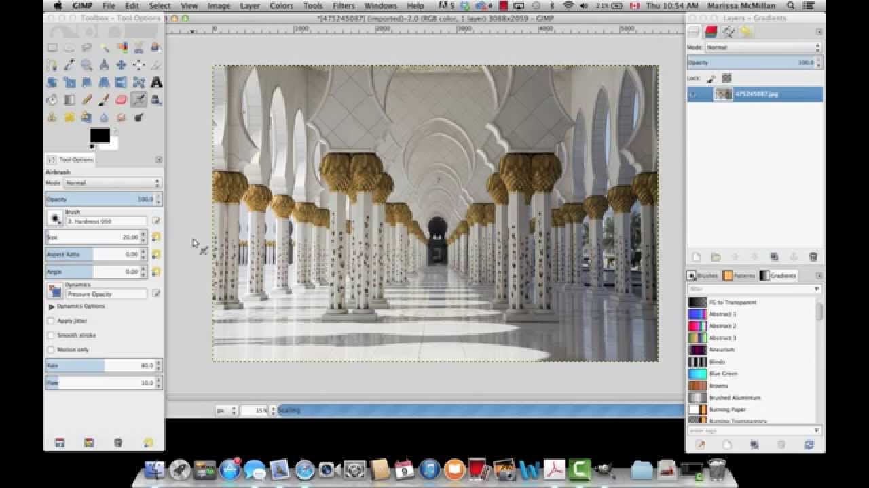The height and width of the screenshot is (488, 869).
Task: Toggle the layer's lock pixels option
Action: coord(711,79)
